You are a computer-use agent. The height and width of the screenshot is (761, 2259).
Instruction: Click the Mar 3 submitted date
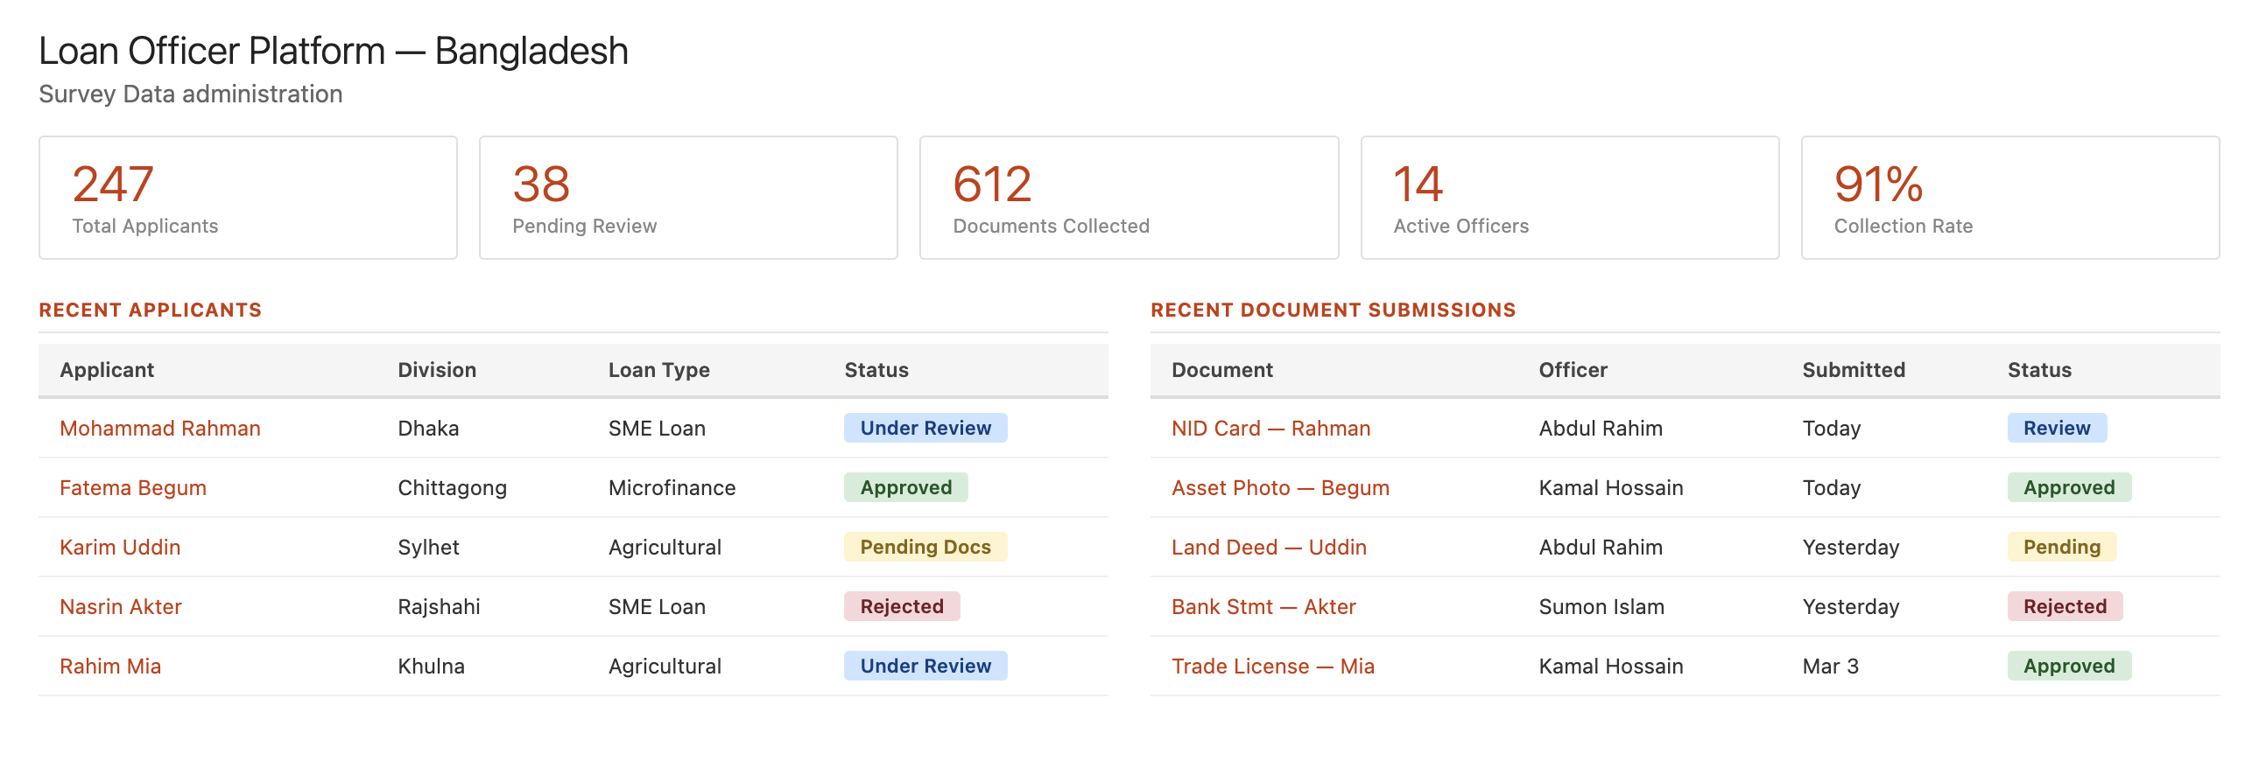click(1830, 667)
